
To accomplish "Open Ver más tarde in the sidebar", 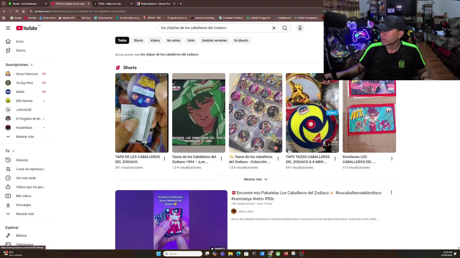I will coord(25,178).
